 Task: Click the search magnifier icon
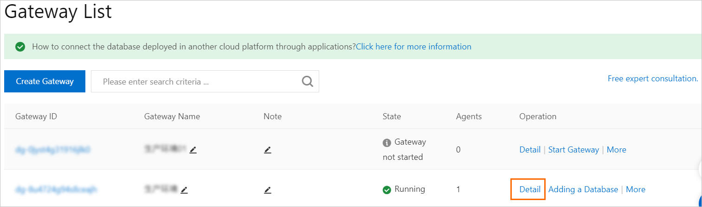pos(307,81)
